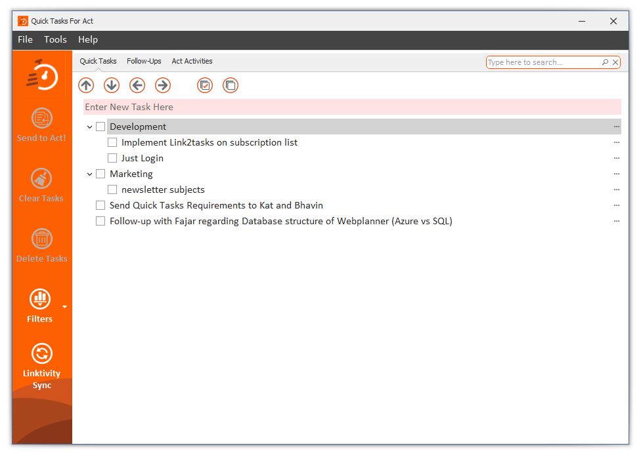This screenshot has width=641, height=455.
Task: Select the Marketing task row text
Action: 131,174
